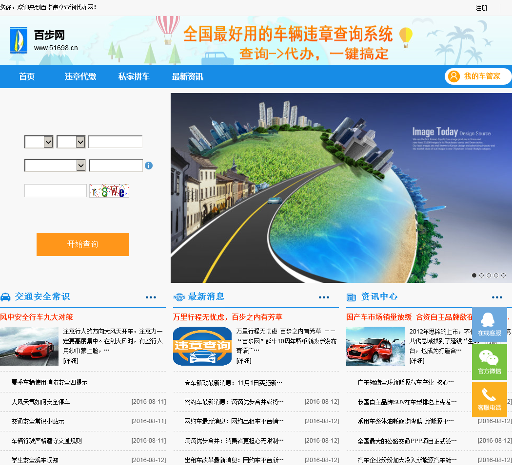Click 我的车管家 text label
Screen dimensions: 512x465
482,76
